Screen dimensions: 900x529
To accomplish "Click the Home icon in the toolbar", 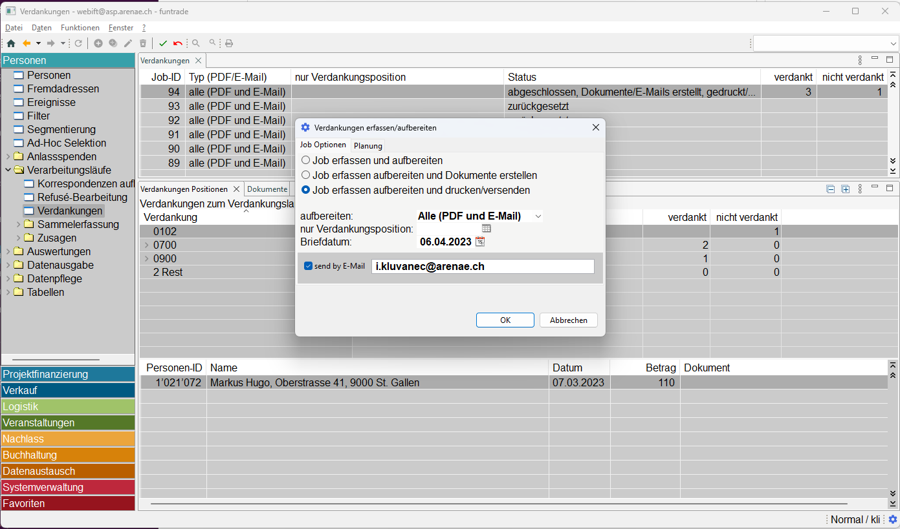I will pos(11,43).
